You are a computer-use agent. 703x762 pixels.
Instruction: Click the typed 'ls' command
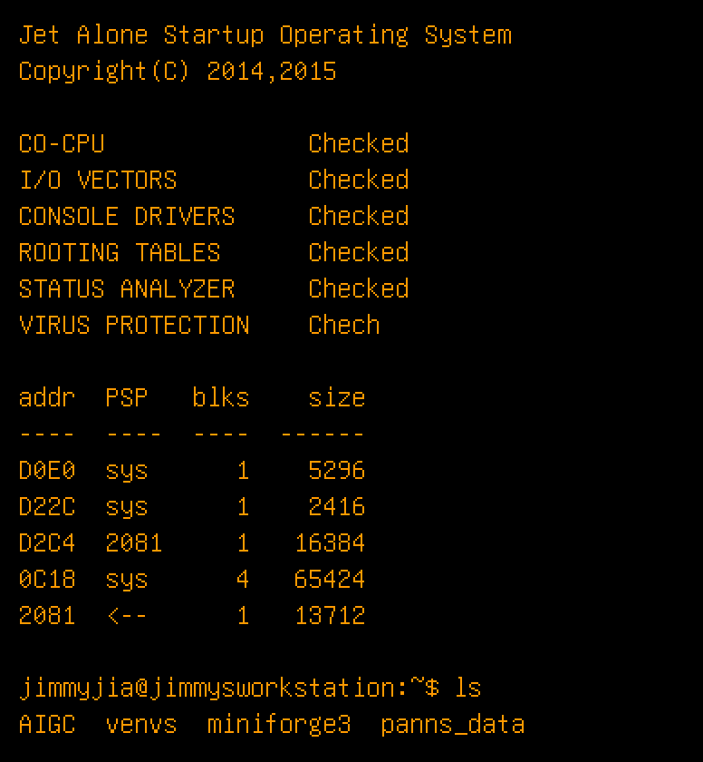click(467, 688)
